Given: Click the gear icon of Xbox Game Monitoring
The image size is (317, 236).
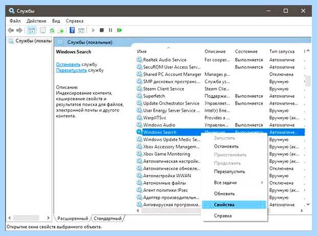Looking at the screenshot, I should click(x=139, y=154).
